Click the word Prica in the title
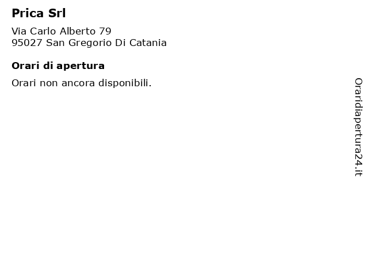This screenshot has height=276, width=368. point(28,13)
